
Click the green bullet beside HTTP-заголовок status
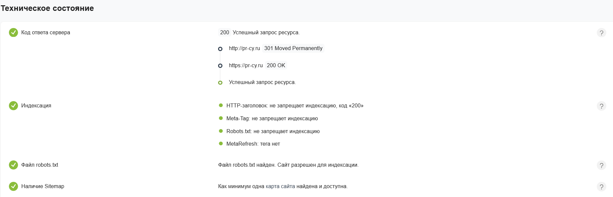220,105
